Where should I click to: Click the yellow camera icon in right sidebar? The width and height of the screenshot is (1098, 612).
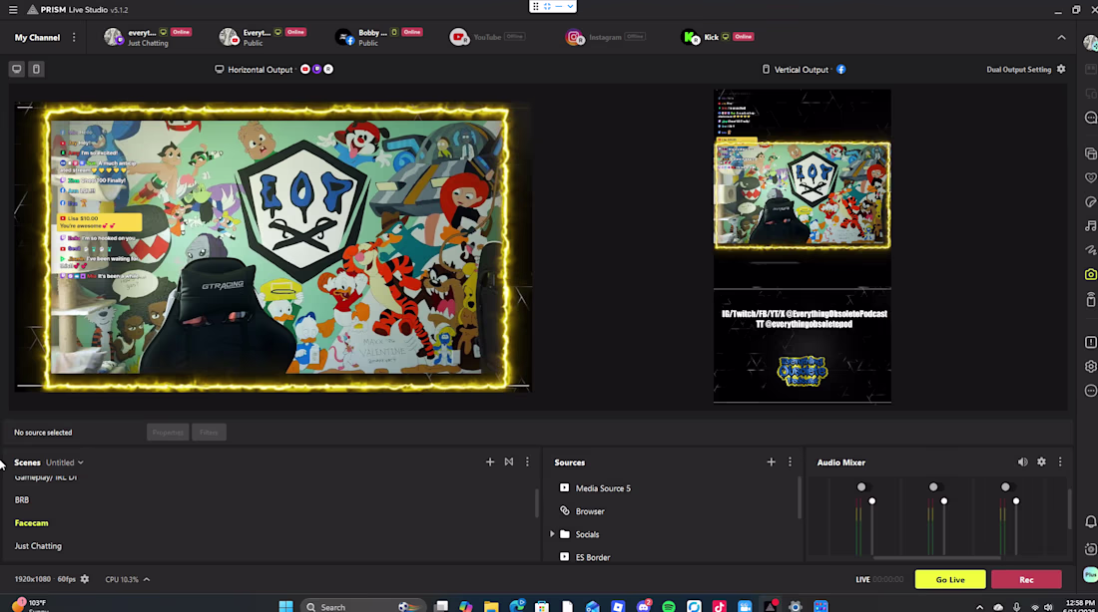[1090, 274]
